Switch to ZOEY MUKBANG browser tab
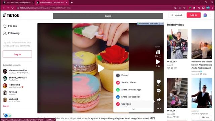This screenshot has width=215, height=121. pos(18,2)
